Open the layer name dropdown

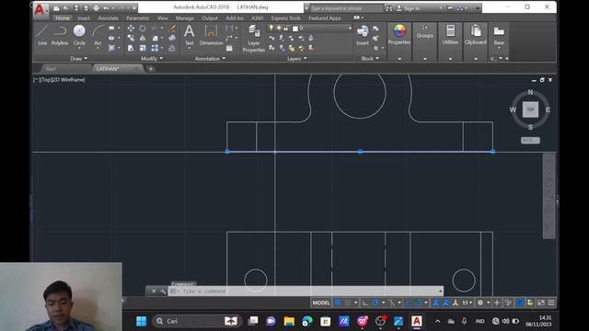click(x=350, y=29)
